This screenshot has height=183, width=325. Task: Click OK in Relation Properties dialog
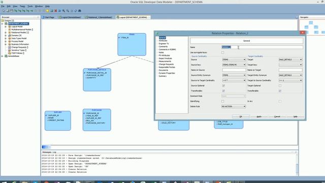click(x=241, y=116)
